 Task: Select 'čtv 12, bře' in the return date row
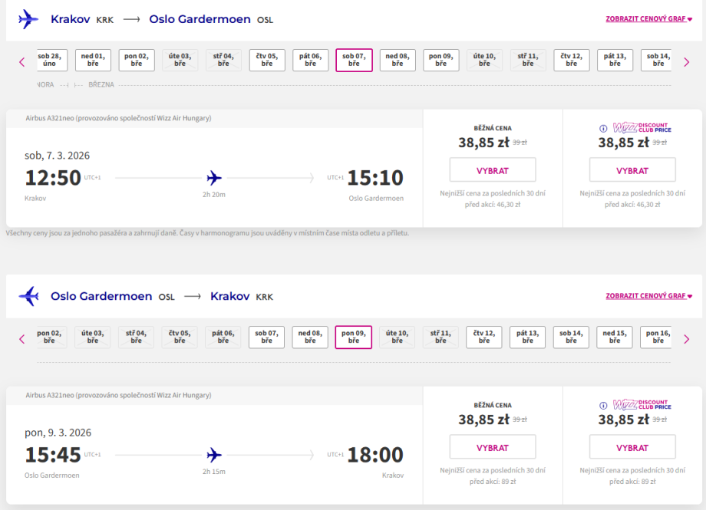[x=484, y=337]
